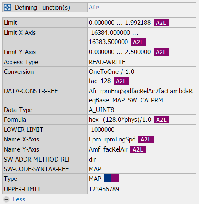Image resolution: width=199 pixels, height=204 pixels.
Task: Click the Access Type property label
Action: pos(21,62)
